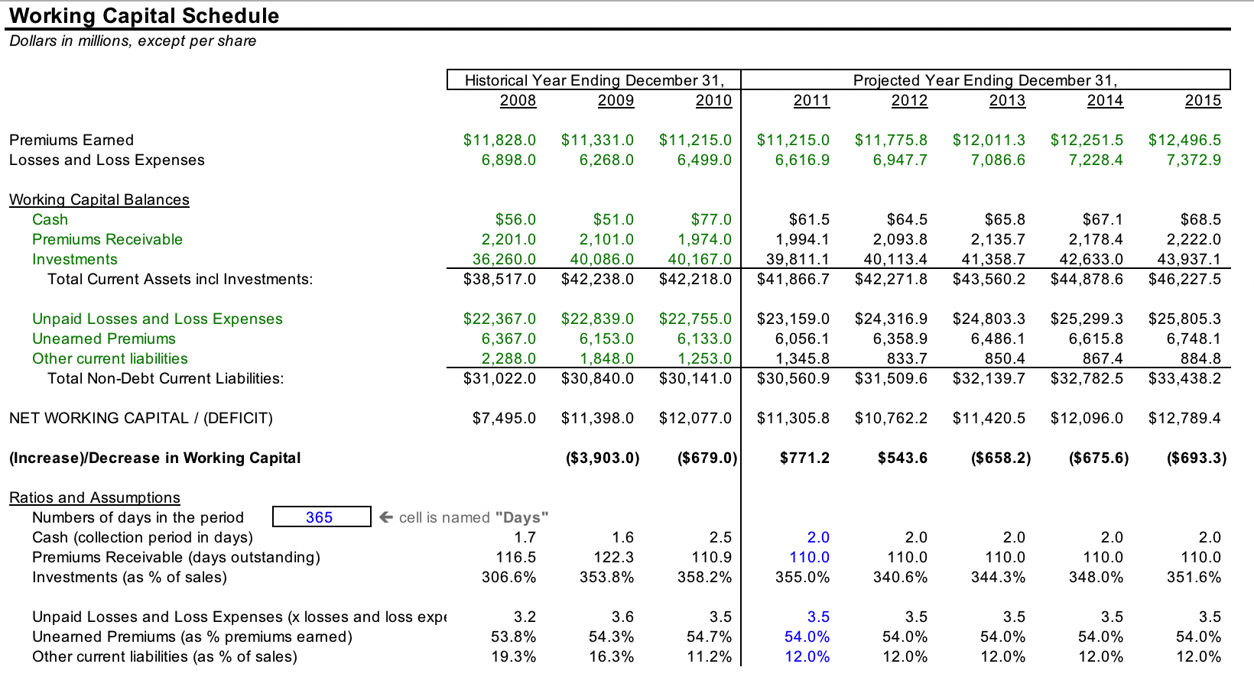Click the 2010 Cash balance cell $77.0

711,219
